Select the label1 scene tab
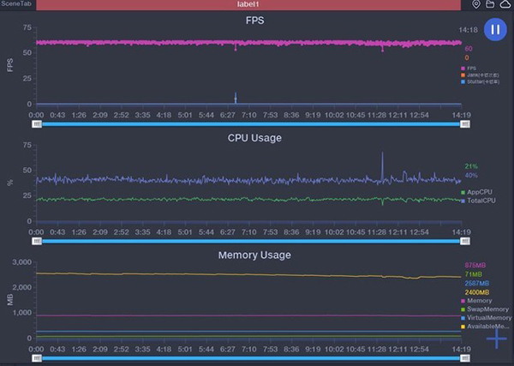Screen dimensions: 514x366 [252, 5]
